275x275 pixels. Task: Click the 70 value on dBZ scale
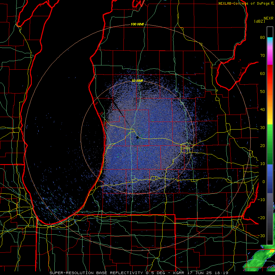click(x=262, y=55)
